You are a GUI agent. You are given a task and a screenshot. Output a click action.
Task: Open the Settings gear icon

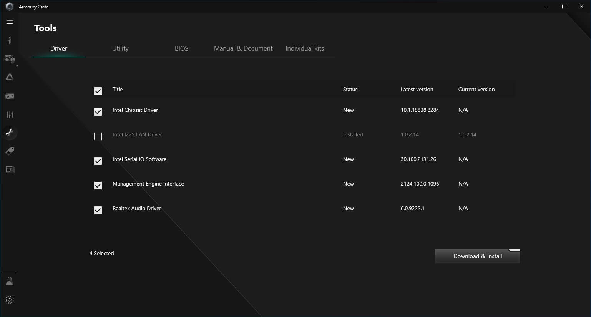click(x=10, y=300)
